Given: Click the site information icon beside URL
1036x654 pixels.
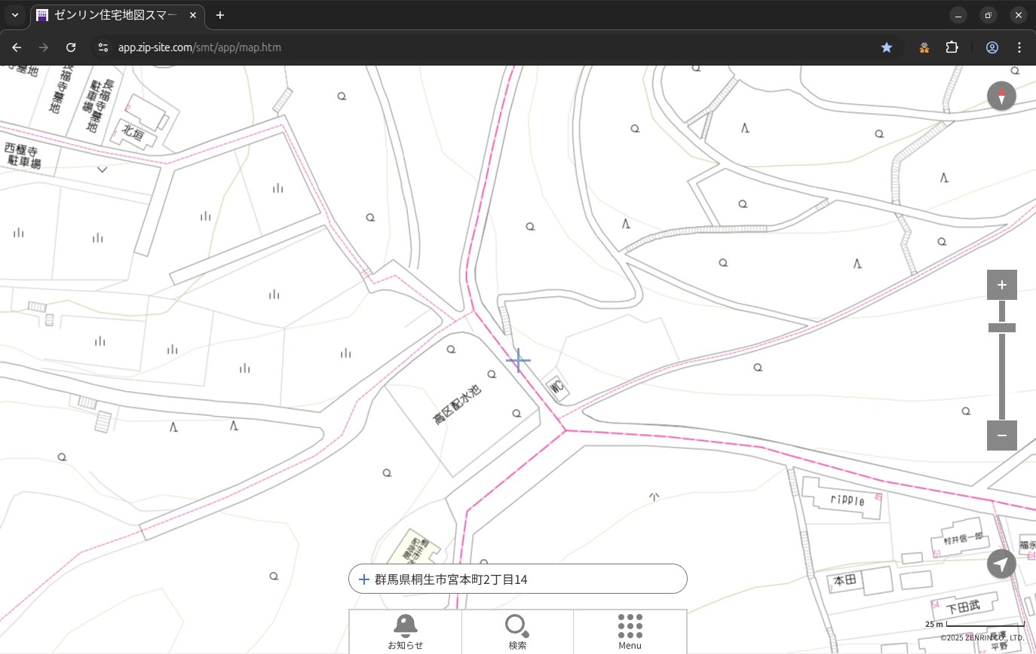Looking at the screenshot, I should 104,47.
